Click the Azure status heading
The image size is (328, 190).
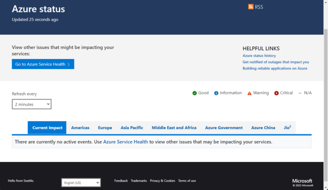point(38,9)
